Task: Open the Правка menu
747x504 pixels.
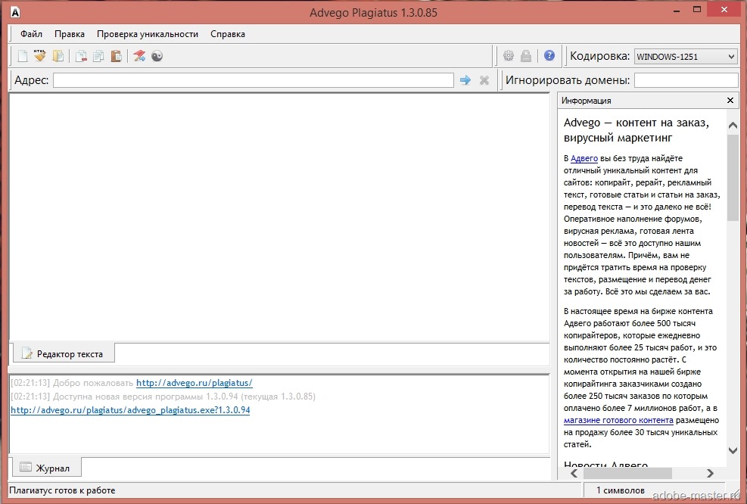Action: 70,34
